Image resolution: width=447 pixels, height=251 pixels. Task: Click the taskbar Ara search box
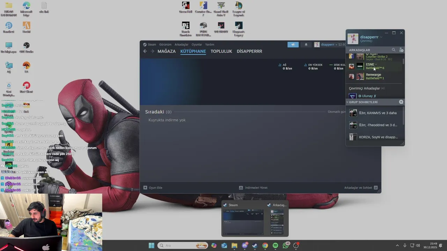tap(183, 245)
